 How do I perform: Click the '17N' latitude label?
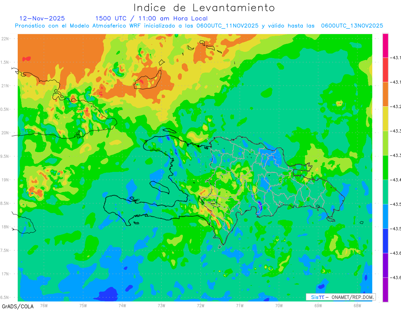(5, 274)
